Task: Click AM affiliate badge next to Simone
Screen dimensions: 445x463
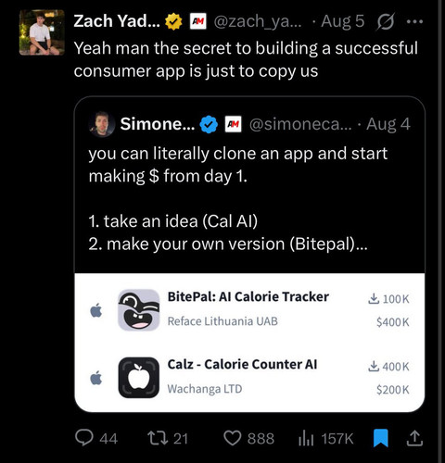Action: 233,124
